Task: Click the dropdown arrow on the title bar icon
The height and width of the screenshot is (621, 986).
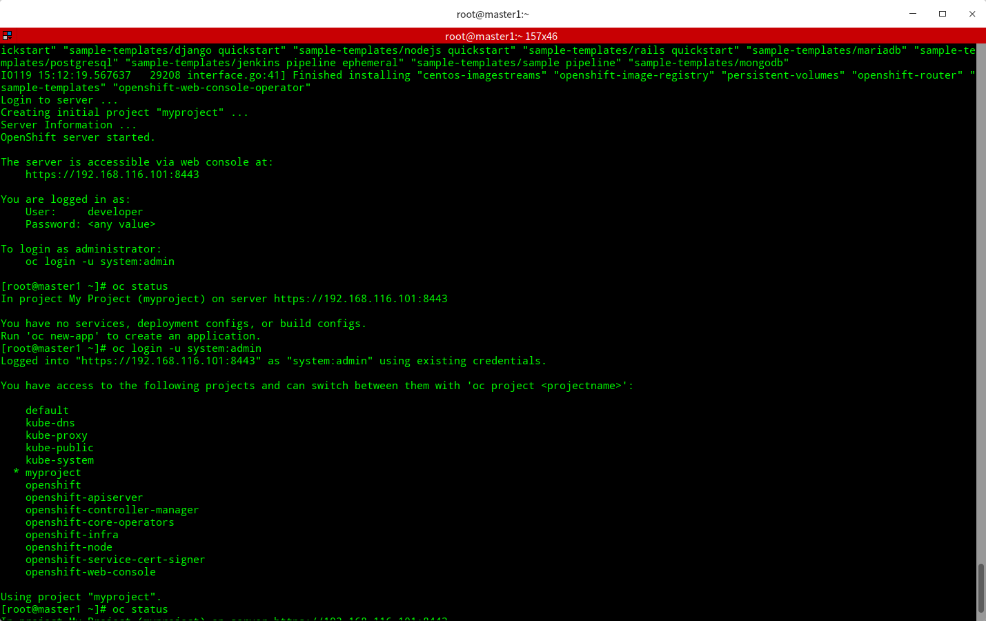Action: [x=11, y=37]
